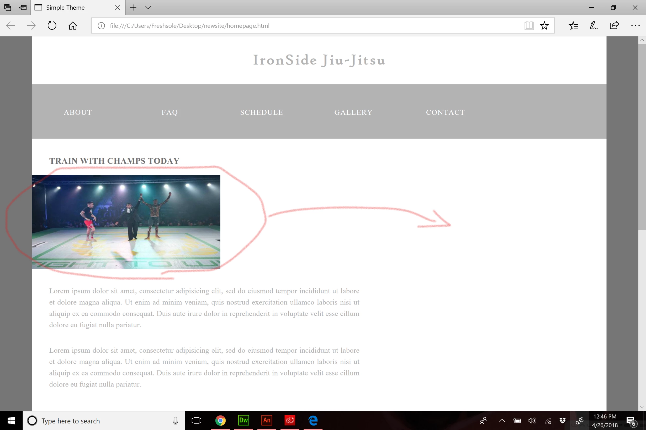Add page to favorites star
The height and width of the screenshot is (430, 646).
coord(544,25)
